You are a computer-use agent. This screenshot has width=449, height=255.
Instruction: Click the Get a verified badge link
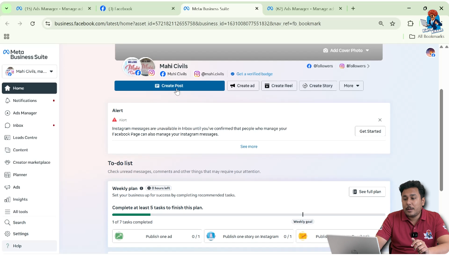(254, 74)
